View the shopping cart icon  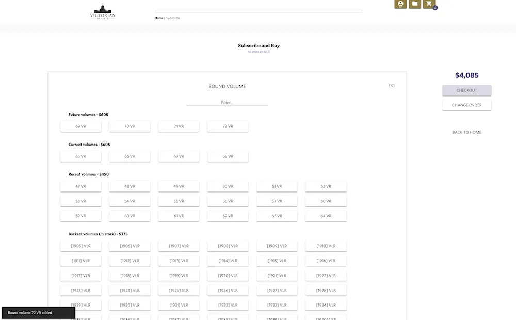pos(429,5)
